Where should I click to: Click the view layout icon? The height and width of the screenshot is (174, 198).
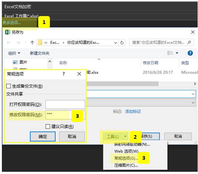coord(170,53)
